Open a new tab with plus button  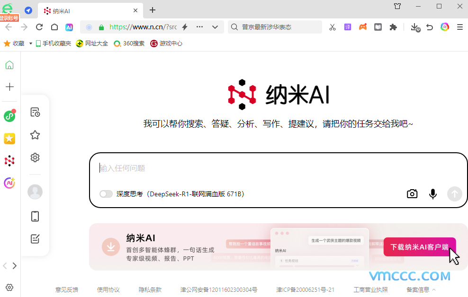point(153,10)
